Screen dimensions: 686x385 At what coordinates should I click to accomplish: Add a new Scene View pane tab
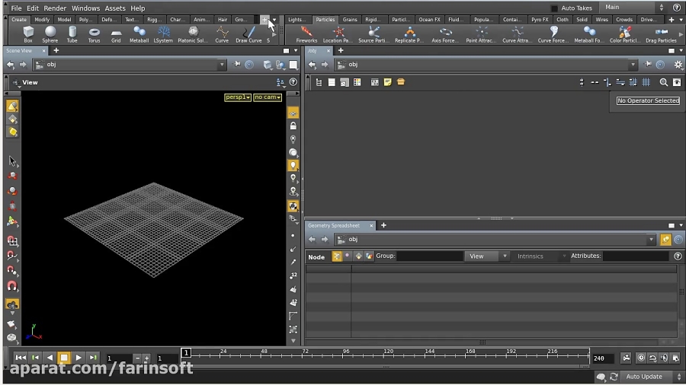point(56,51)
